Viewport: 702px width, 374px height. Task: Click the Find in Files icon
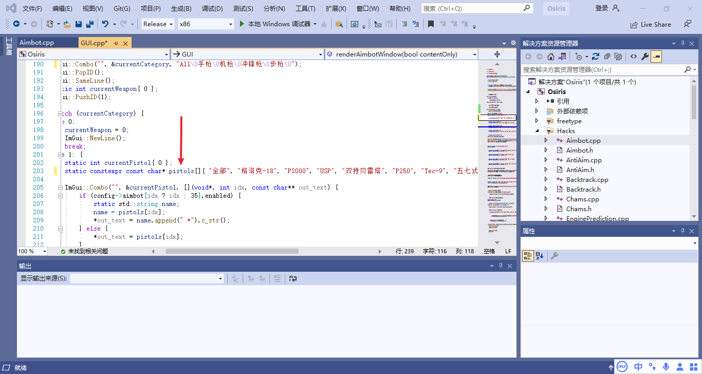[x=339, y=24]
